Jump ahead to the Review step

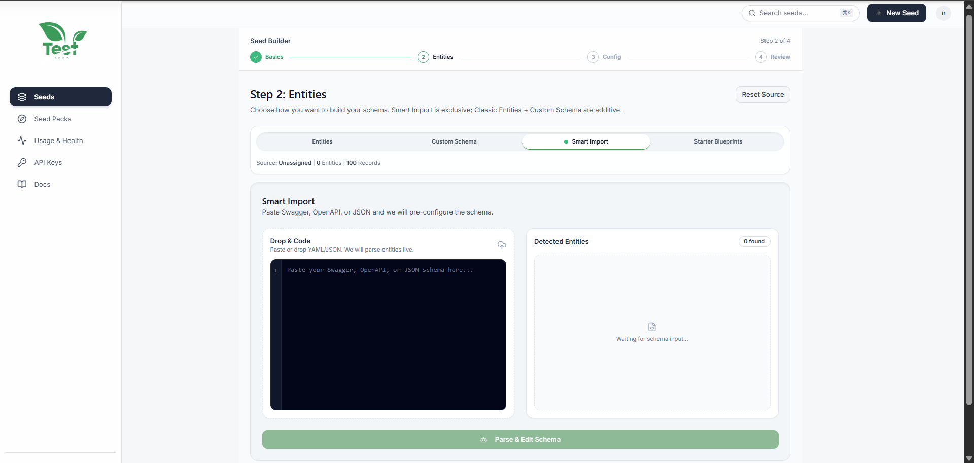point(773,57)
